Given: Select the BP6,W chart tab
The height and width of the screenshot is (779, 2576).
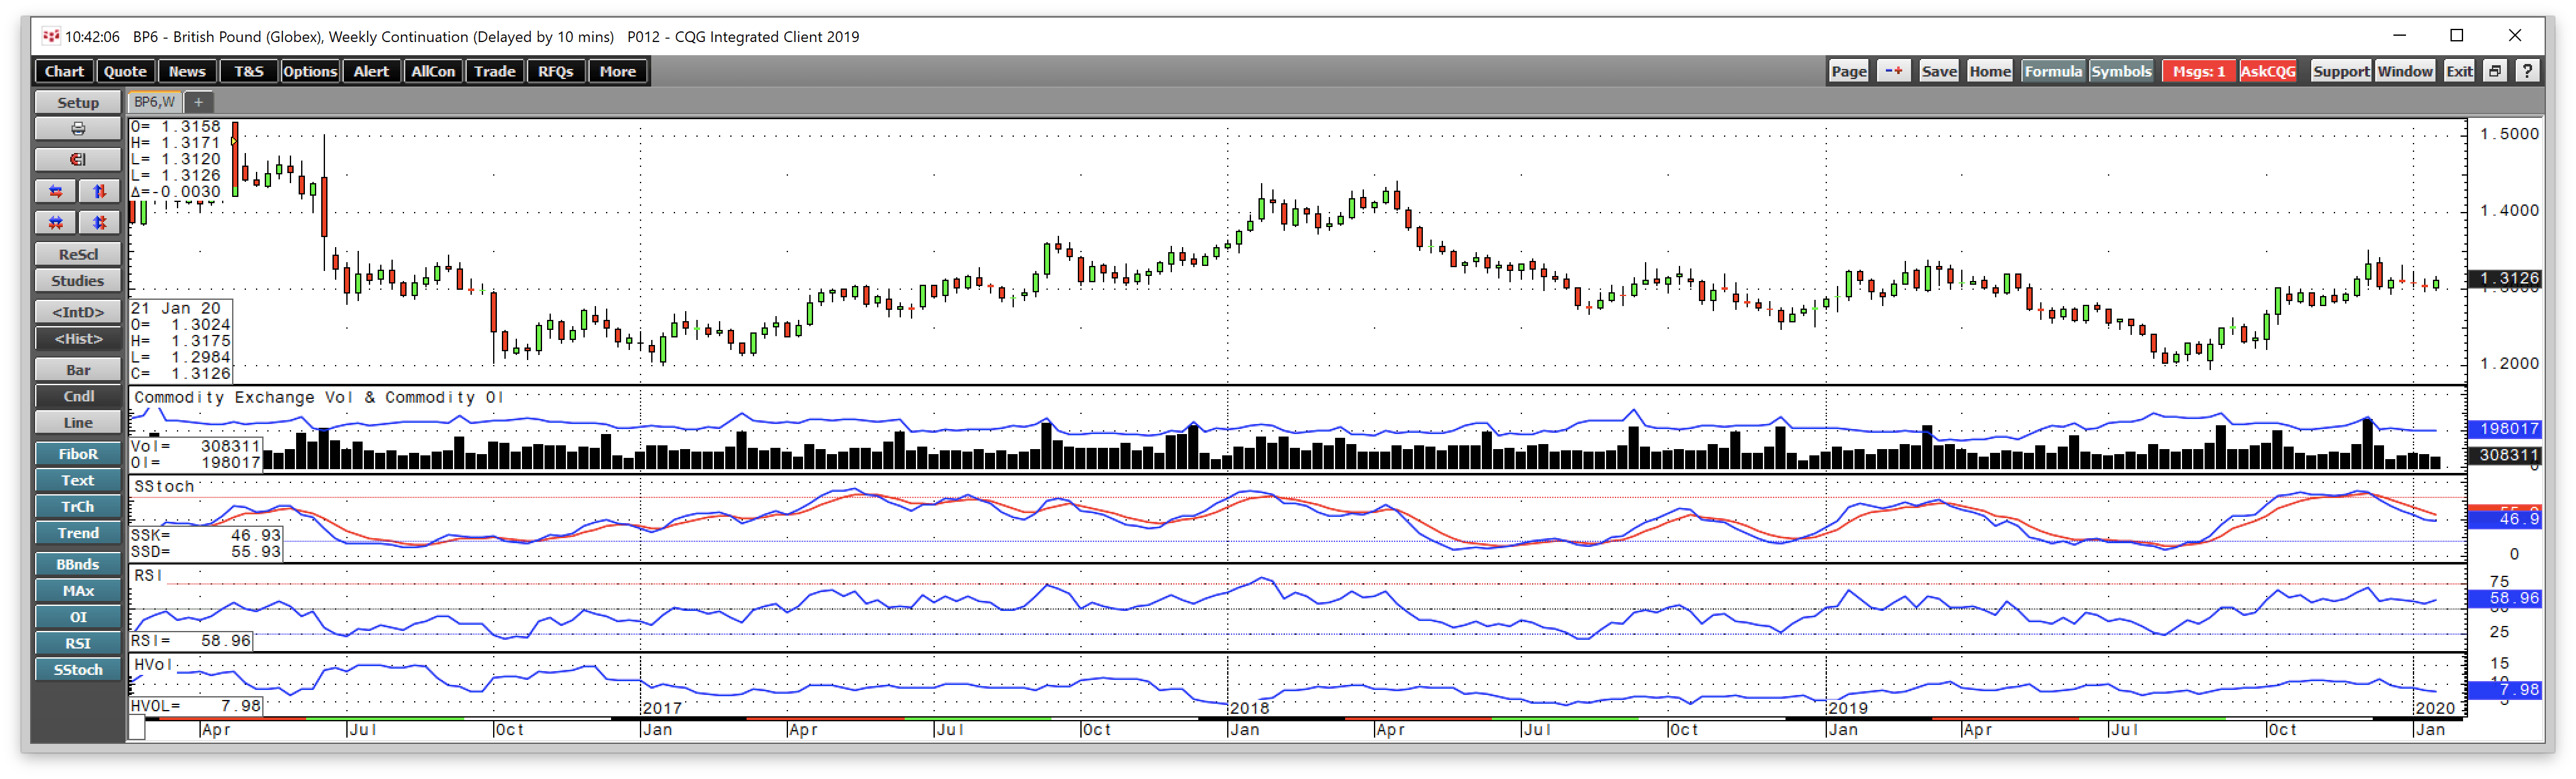Looking at the screenshot, I should (x=154, y=102).
